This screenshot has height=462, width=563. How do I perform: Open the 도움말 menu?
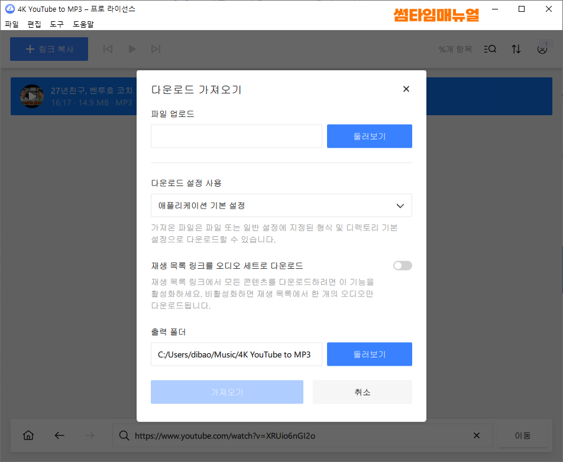pyautogui.click(x=83, y=24)
